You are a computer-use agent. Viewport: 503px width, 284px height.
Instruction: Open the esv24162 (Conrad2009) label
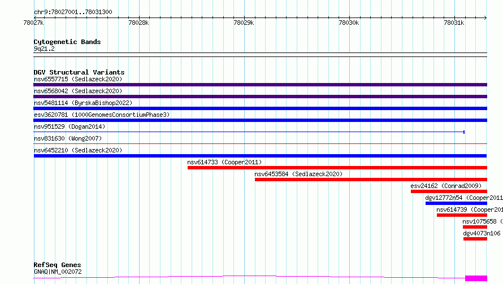tap(446, 186)
